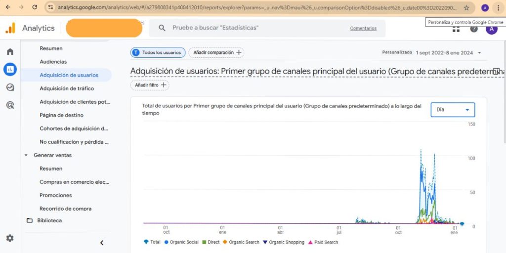Open the Explore icon in sidebar
The width and height of the screenshot is (506, 253).
[x=10, y=87]
